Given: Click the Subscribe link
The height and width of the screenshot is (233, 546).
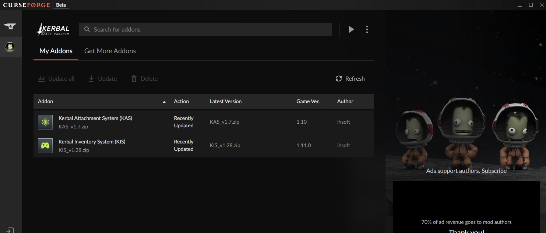Looking at the screenshot, I should (494, 171).
